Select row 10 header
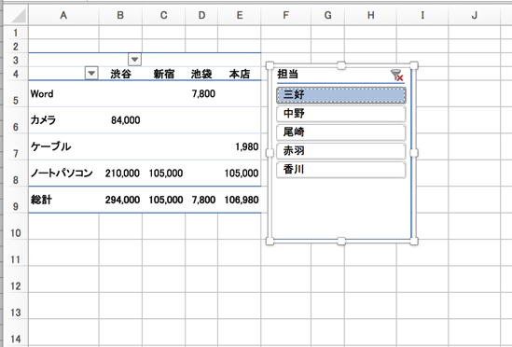512x347 pixels. pos(16,227)
